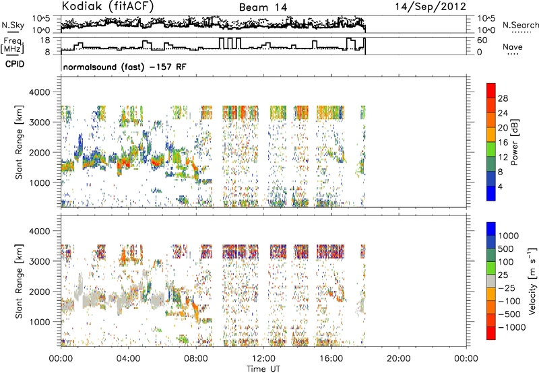Click the 'Time UT' axis label
Viewport: 539px width, 373px height.
click(x=263, y=369)
